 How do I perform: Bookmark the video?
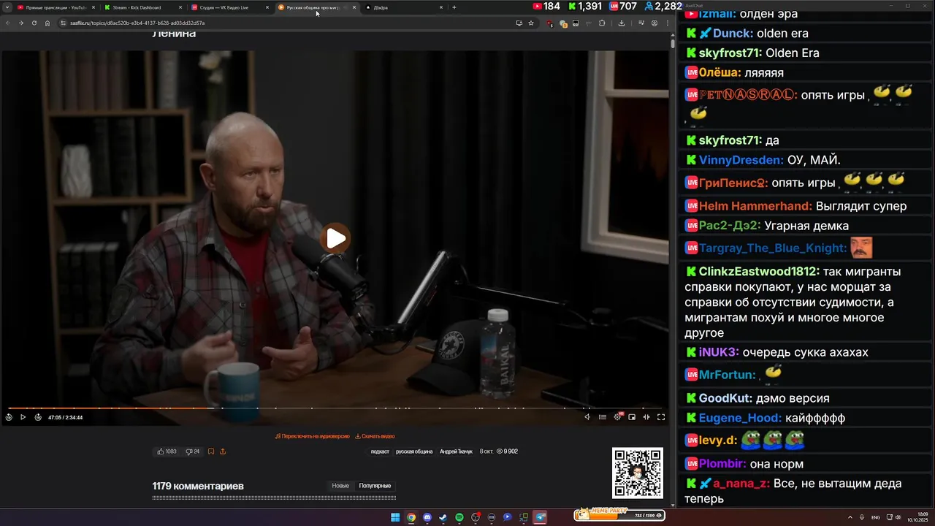[211, 451]
